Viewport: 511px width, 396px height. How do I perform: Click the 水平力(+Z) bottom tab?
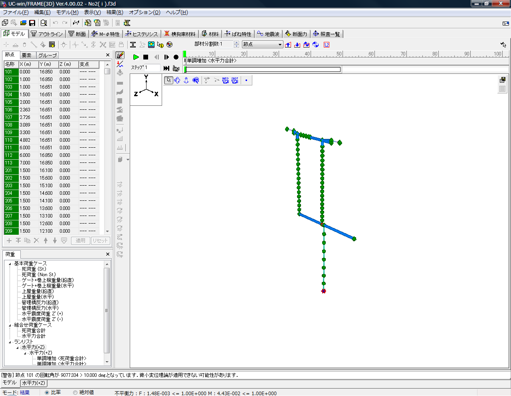tap(34, 383)
